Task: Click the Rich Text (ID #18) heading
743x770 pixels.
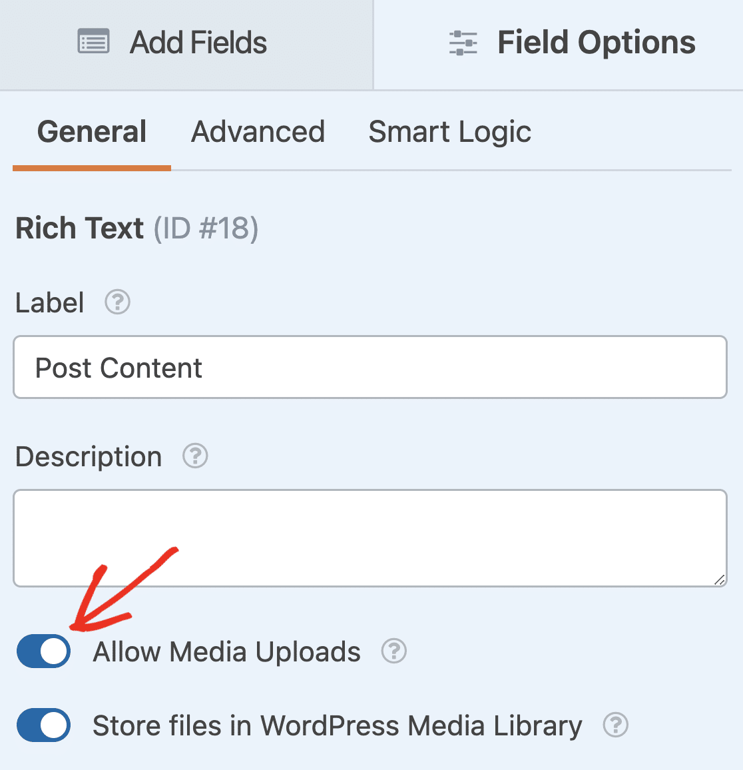Action: [137, 228]
